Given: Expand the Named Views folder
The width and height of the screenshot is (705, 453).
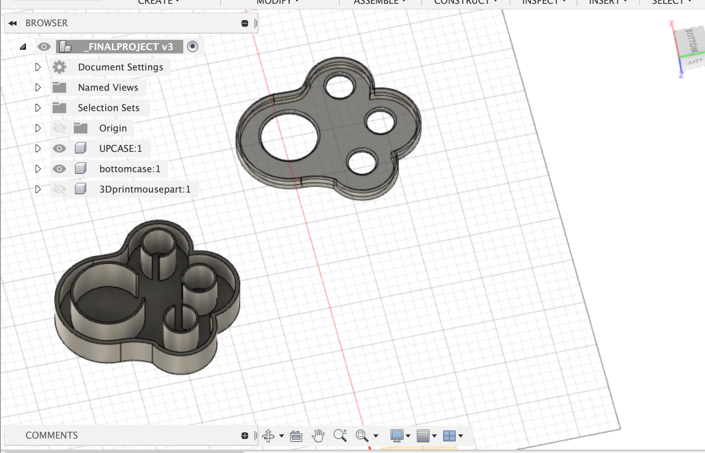Looking at the screenshot, I should point(38,87).
